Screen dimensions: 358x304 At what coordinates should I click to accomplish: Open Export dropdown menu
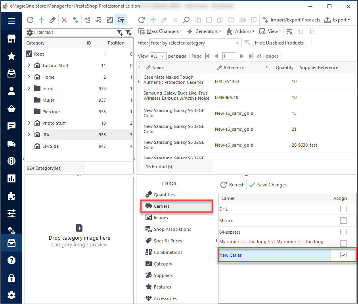337,20
